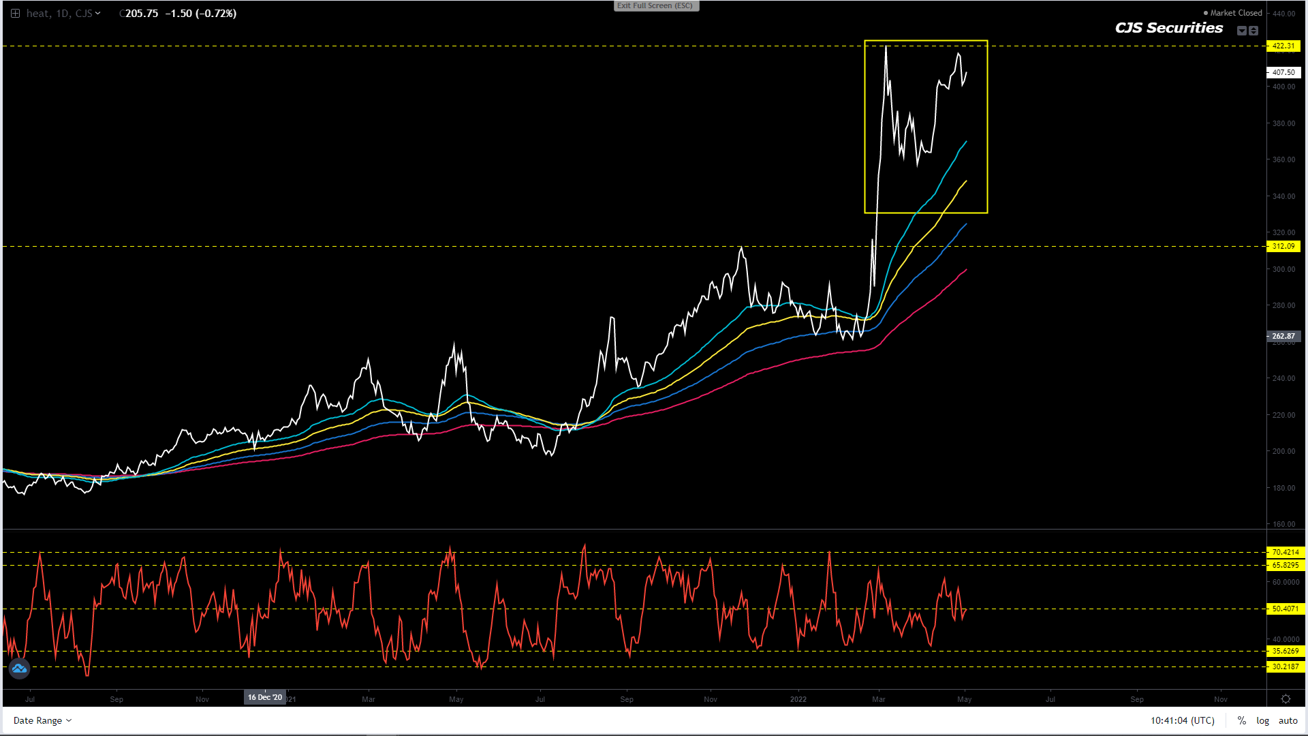Expand the Date Range dropdown
The height and width of the screenshot is (736, 1308).
(42, 720)
